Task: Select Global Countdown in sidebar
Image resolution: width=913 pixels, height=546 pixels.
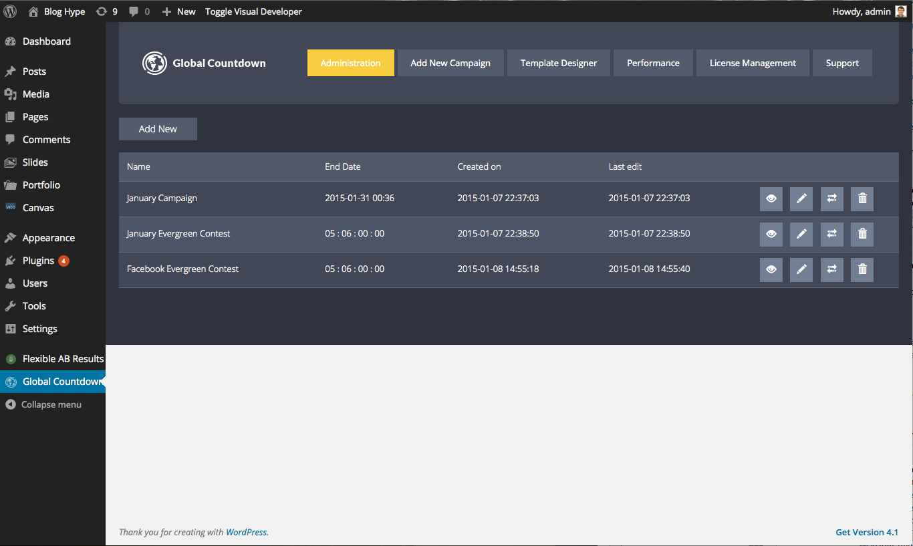Action: point(53,382)
